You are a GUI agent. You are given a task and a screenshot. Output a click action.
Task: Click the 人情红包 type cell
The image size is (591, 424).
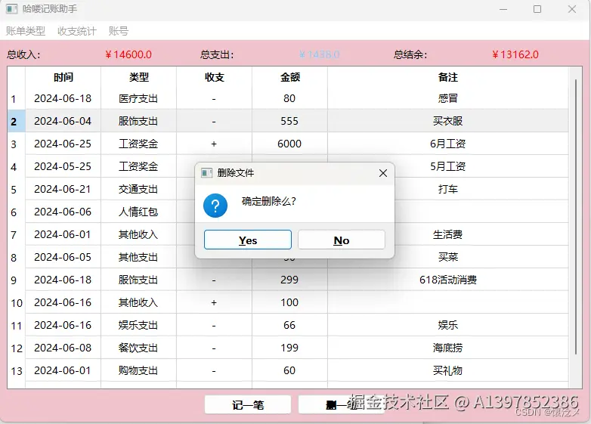coord(139,212)
